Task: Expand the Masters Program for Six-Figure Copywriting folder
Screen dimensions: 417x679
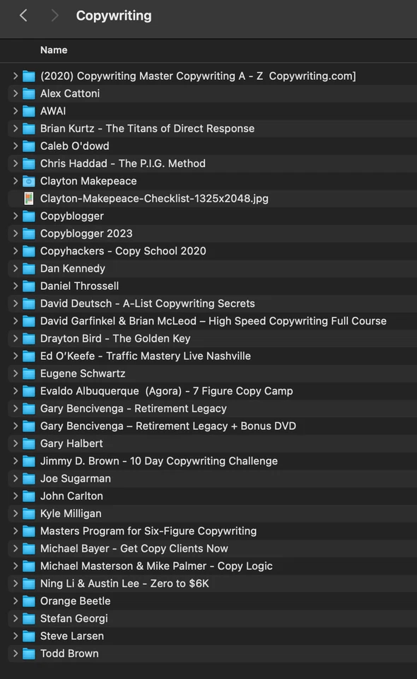Action: point(16,531)
